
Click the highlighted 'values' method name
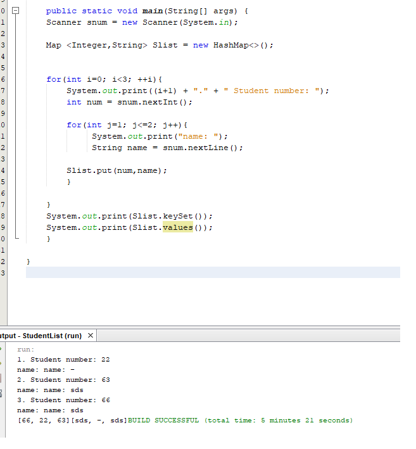coord(178,227)
